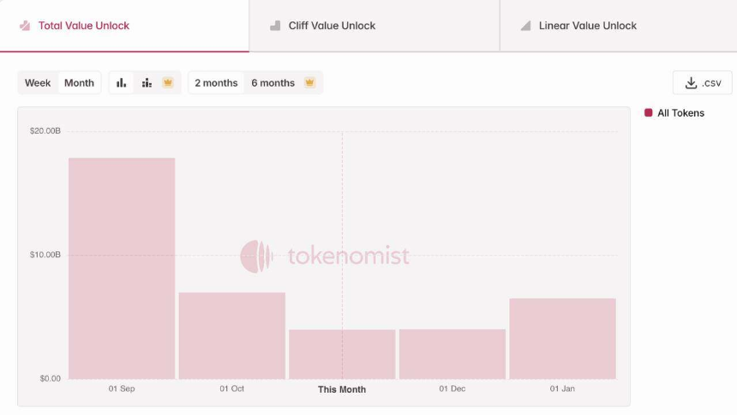This screenshot has height=415, width=737.
Task: Select the stacked bar chart view icon
Action: [147, 83]
